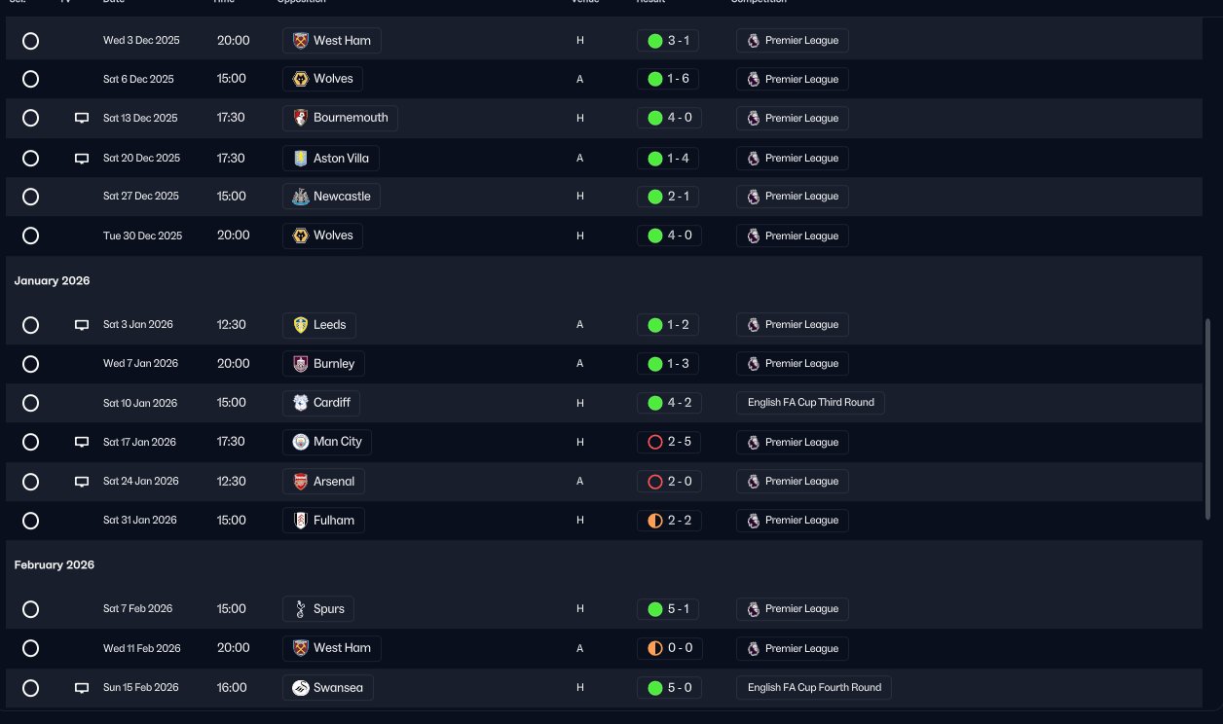Screen dimensions: 1223x724
Task: Select the radio circle for Cardiff FA Cup match
Action: coord(30,403)
